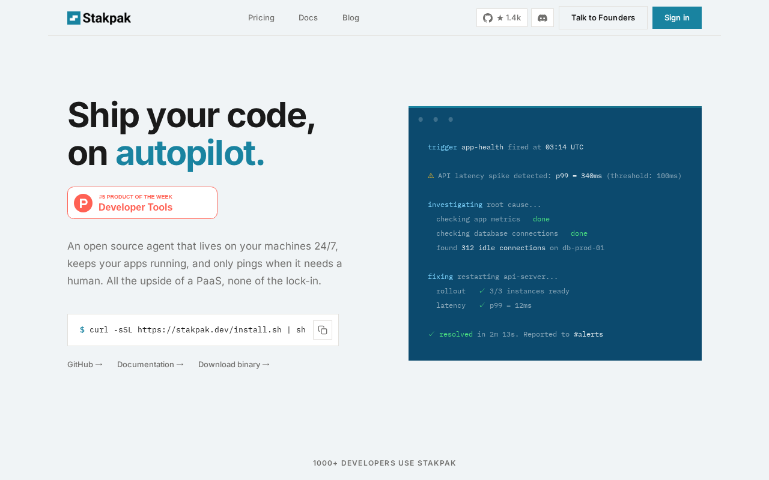Screen dimensions: 769x480
Task: Click the warning icon in terminal output
Action: coord(431,176)
